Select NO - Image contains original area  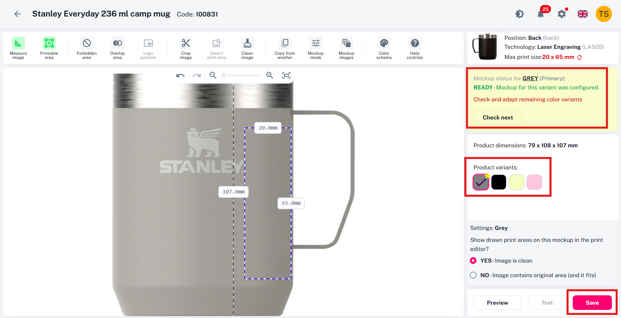tap(533, 275)
